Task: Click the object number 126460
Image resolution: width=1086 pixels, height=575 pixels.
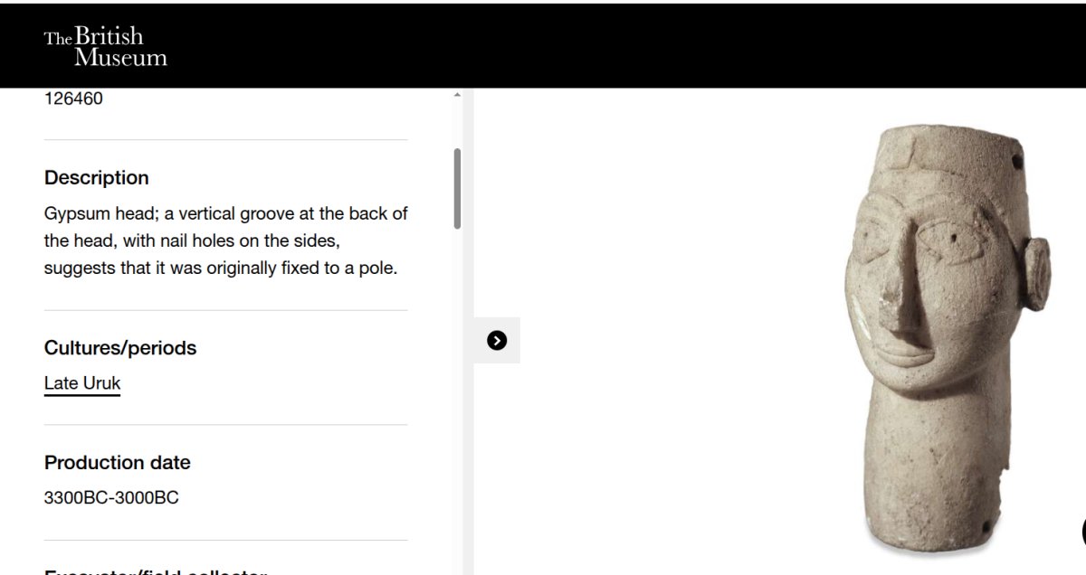Action: tap(73, 99)
